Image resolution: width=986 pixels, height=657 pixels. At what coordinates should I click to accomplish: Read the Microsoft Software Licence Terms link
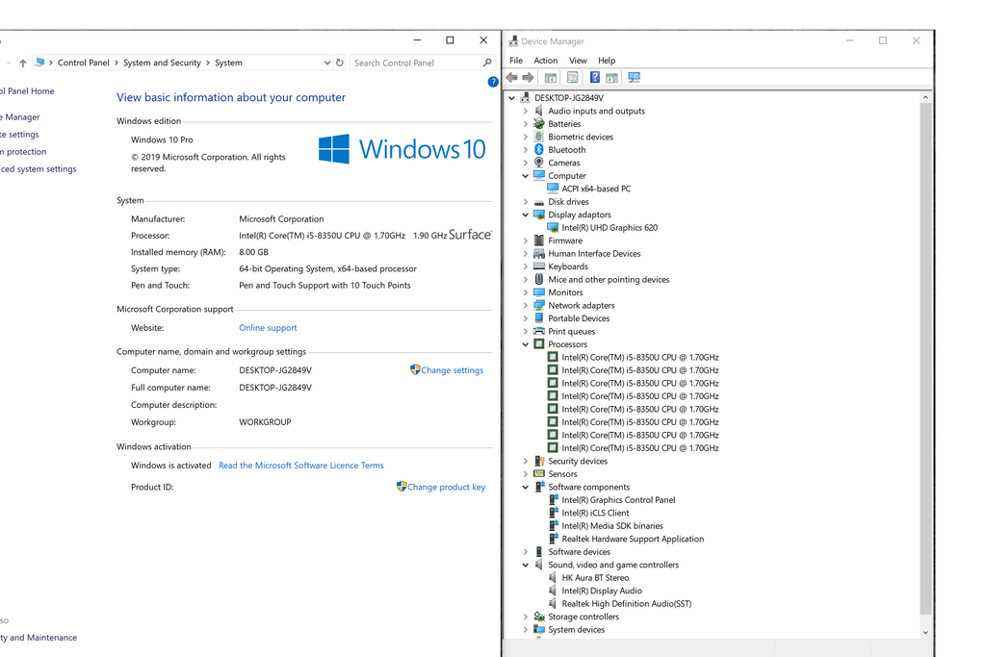pyautogui.click(x=301, y=466)
